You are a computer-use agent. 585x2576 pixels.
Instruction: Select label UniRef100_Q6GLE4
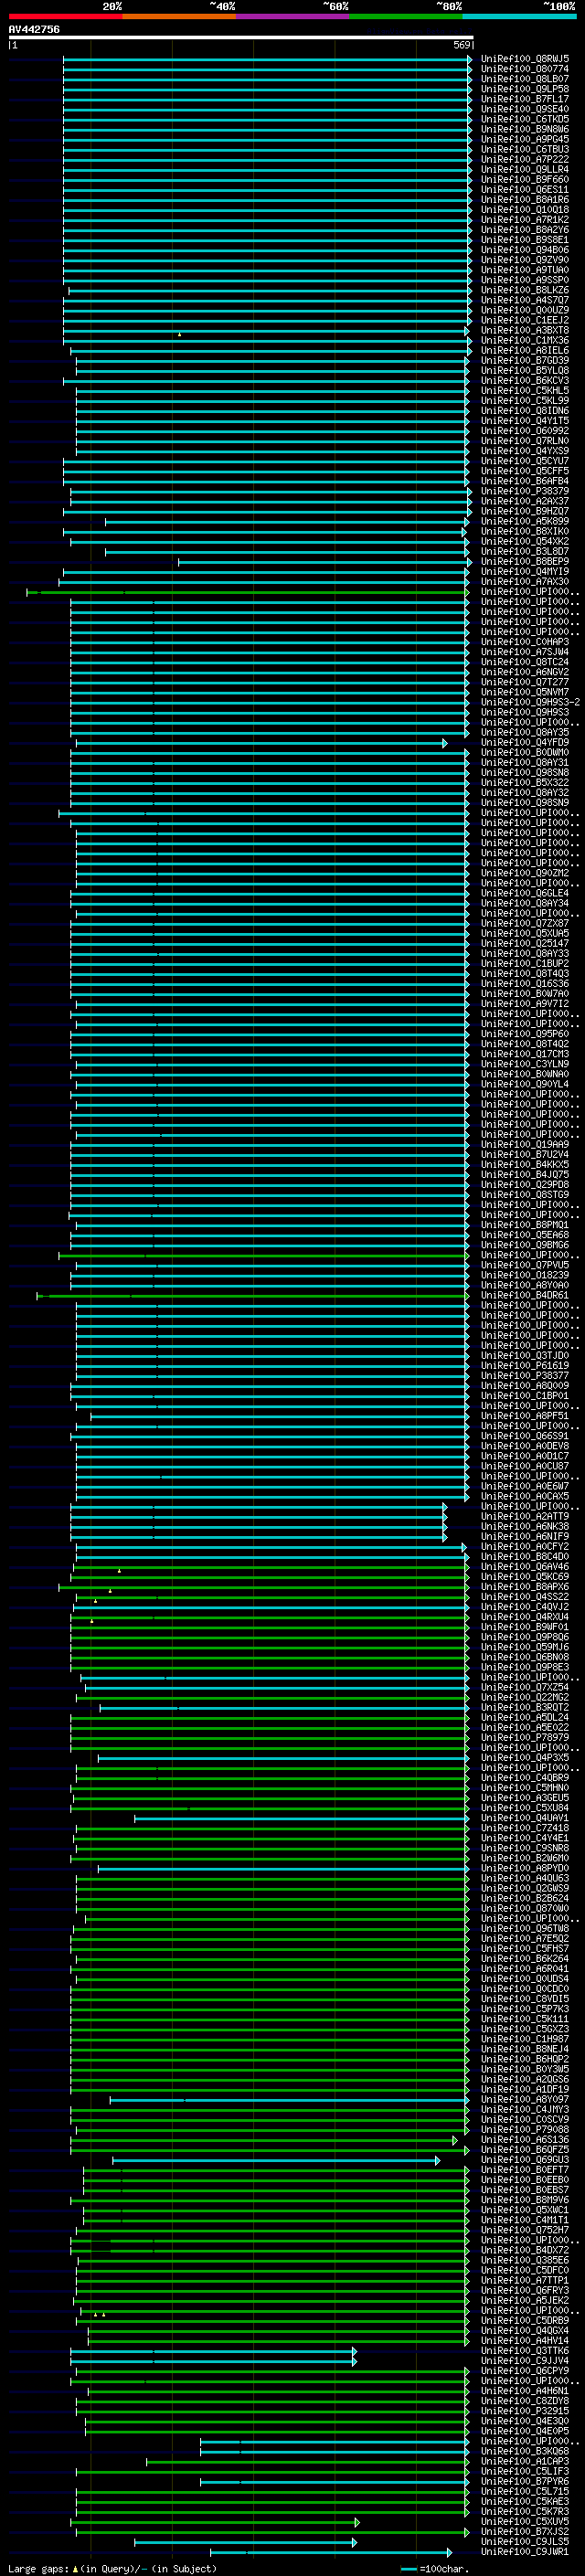(x=524, y=893)
